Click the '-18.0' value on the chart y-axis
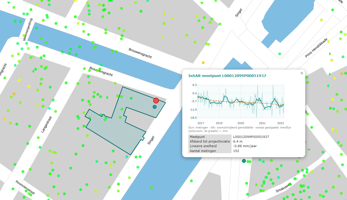Image resolution: width=347 pixels, height=200 pixels. [x=193, y=118]
